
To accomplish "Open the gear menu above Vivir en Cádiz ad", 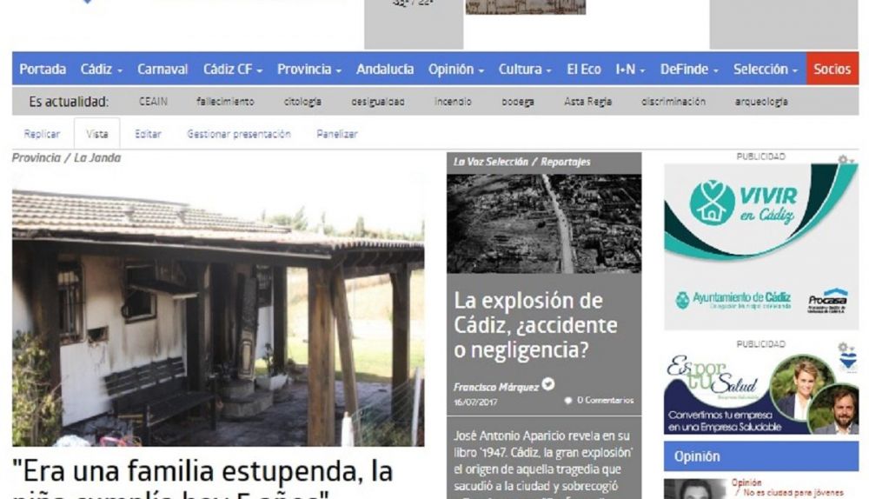I will [x=841, y=160].
